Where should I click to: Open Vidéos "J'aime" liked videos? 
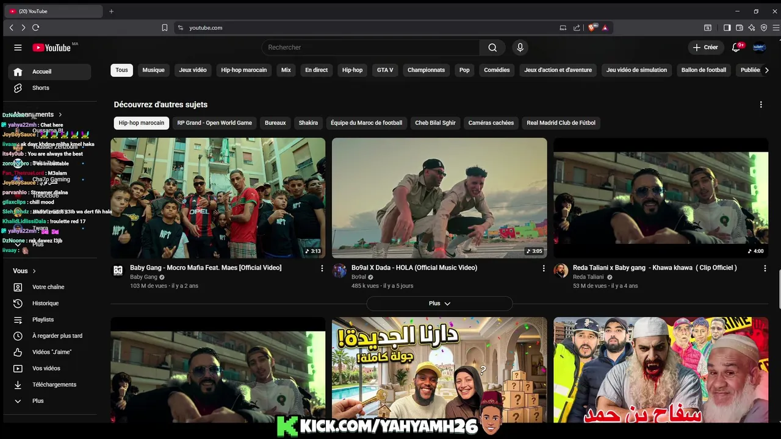coord(49,352)
